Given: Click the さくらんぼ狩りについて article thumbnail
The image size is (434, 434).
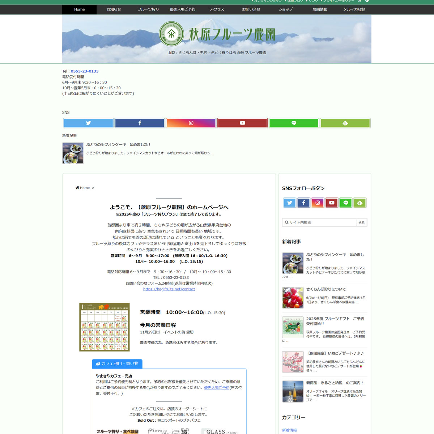Looking at the screenshot, I should pos(293,298).
